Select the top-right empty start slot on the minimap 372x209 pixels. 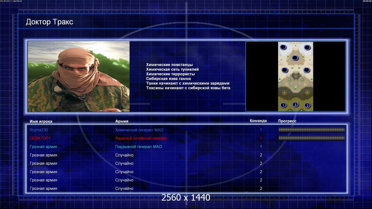[307, 48]
